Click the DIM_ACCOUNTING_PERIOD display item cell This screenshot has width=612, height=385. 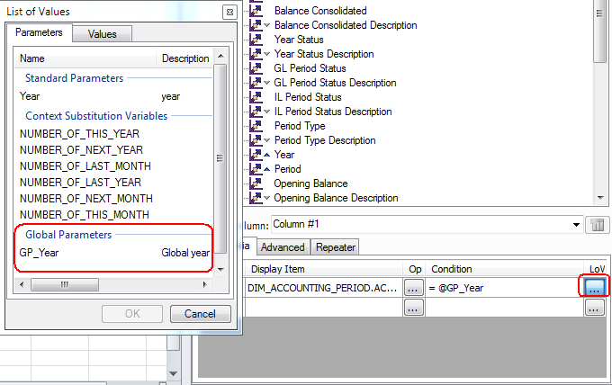click(x=323, y=288)
